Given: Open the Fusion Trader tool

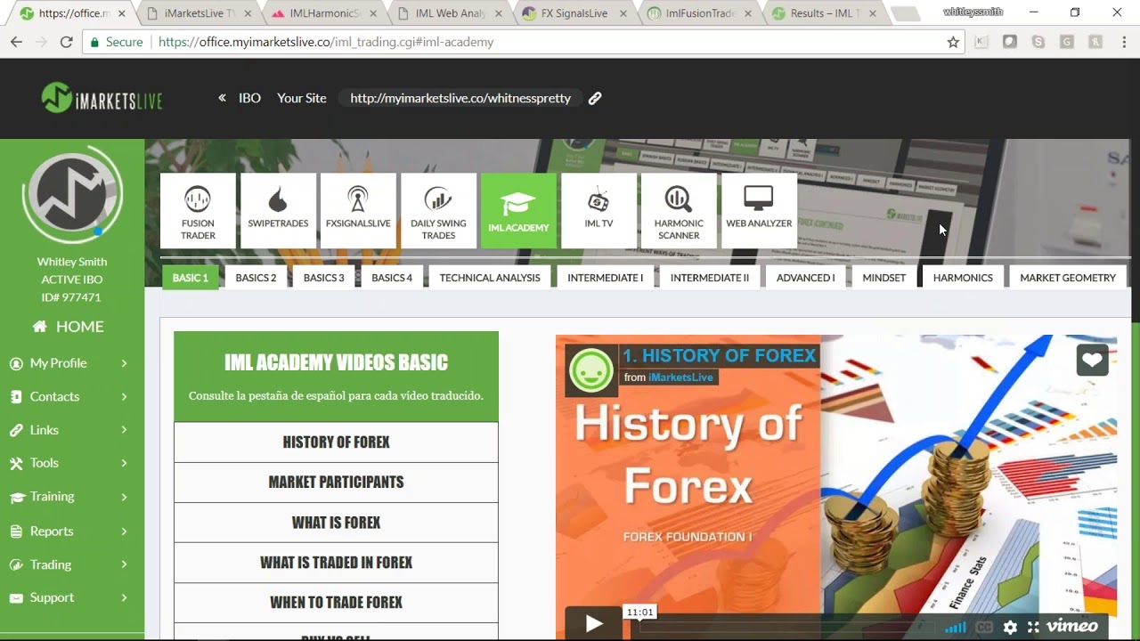Looking at the screenshot, I should 198,211.
